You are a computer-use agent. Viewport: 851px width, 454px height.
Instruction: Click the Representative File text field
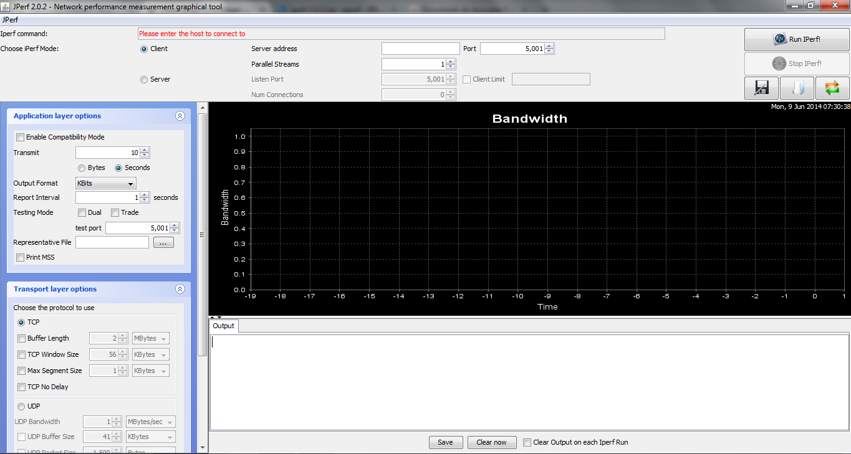point(112,243)
